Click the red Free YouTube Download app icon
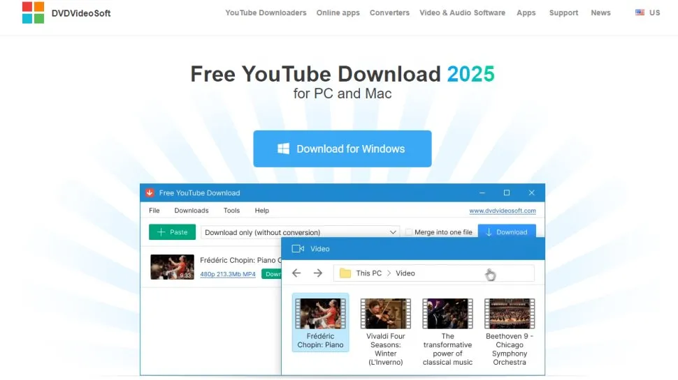The image size is (678, 380). point(150,193)
